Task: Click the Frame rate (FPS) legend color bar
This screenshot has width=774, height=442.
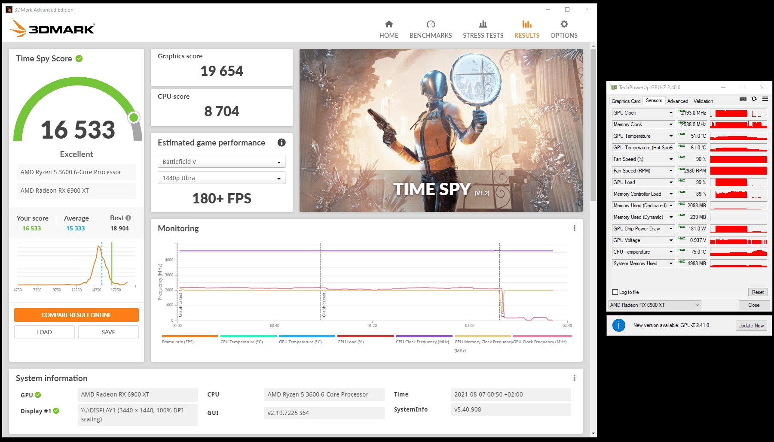Action: [190, 336]
